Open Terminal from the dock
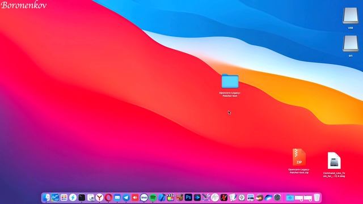This screenshot has width=363, height=204. 82,198
